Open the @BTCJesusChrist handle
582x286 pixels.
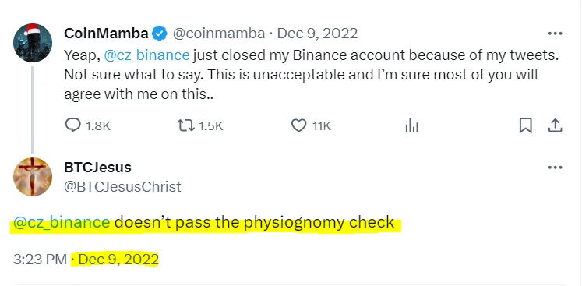pos(123,186)
